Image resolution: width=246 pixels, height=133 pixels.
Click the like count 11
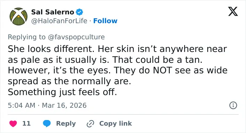[x=26, y=124]
